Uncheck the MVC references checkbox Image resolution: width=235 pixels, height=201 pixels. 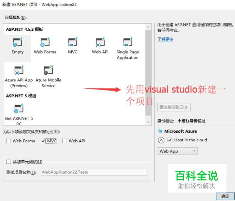[43, 141]
